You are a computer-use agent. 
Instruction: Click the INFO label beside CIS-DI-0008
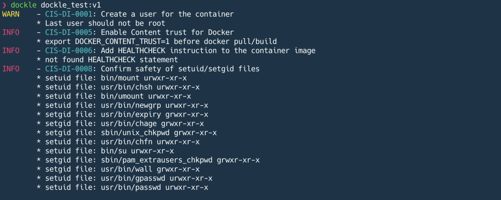(11, 68)
